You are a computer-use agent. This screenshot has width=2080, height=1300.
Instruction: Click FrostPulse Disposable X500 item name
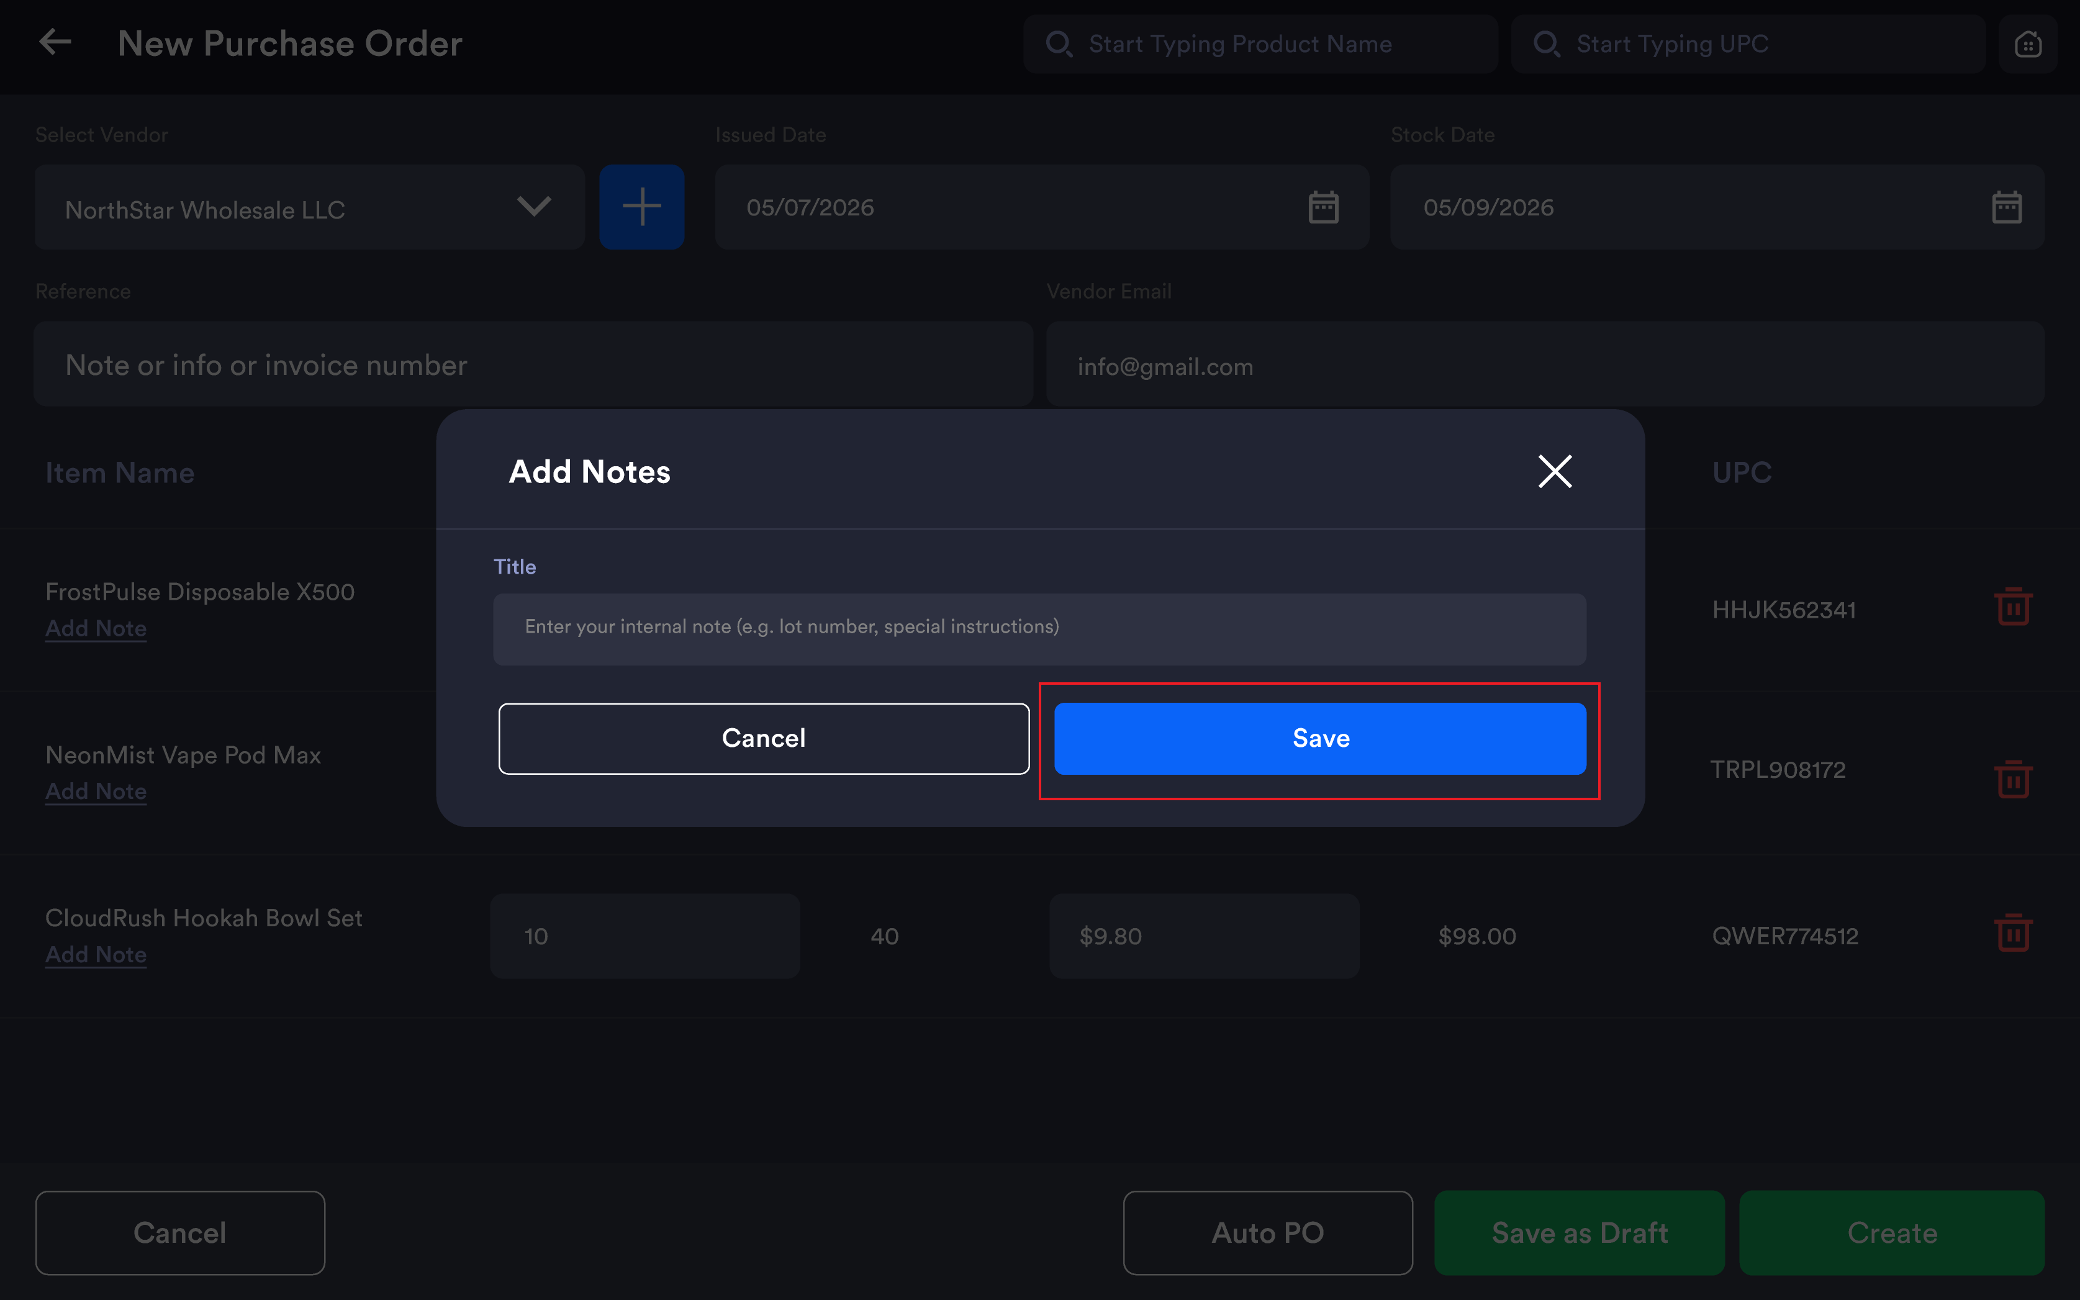click(x=199, y=592)
